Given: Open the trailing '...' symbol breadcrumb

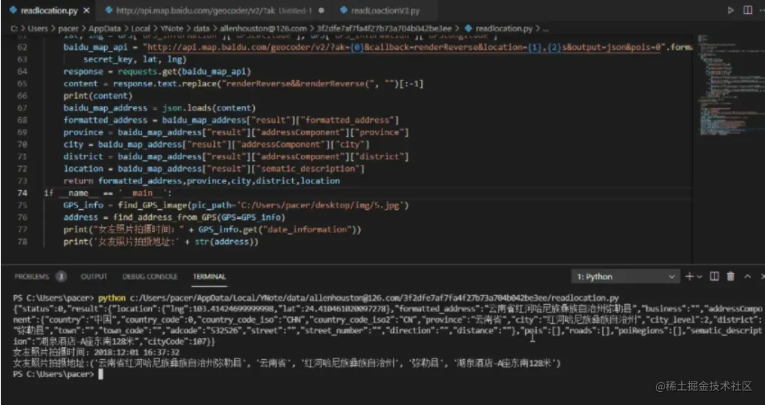Looking at the screenshot, I should point(546,28).
